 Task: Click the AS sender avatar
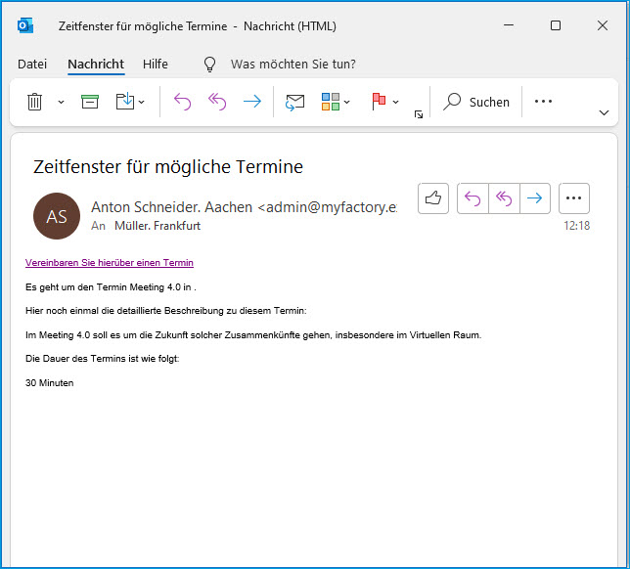point(57,216)
